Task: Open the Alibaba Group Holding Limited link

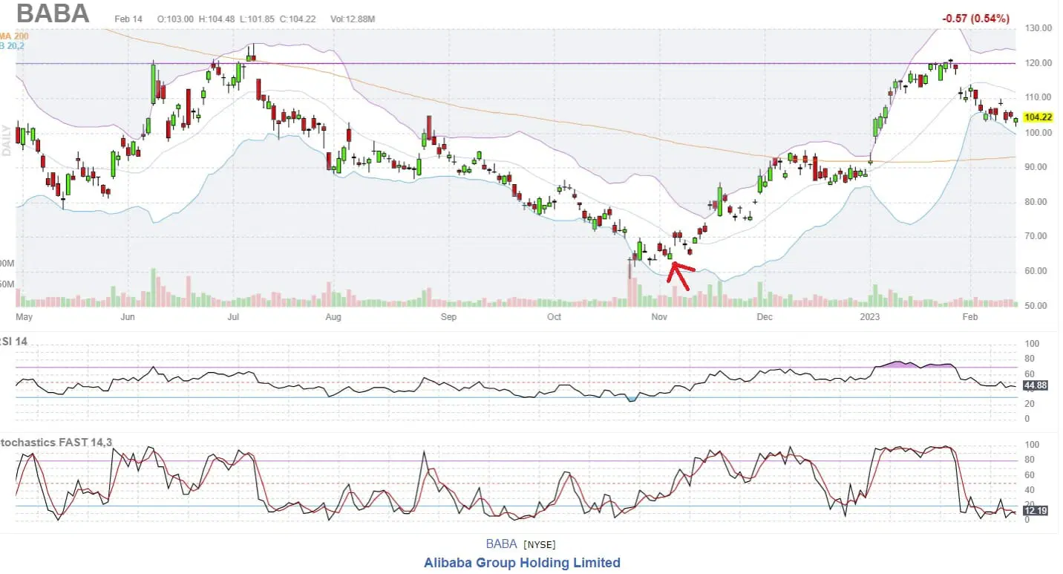Action: pos(522,562)
